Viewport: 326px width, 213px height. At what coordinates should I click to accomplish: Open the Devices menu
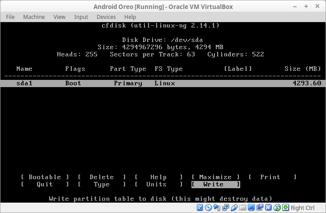click(x=106, y=17)
